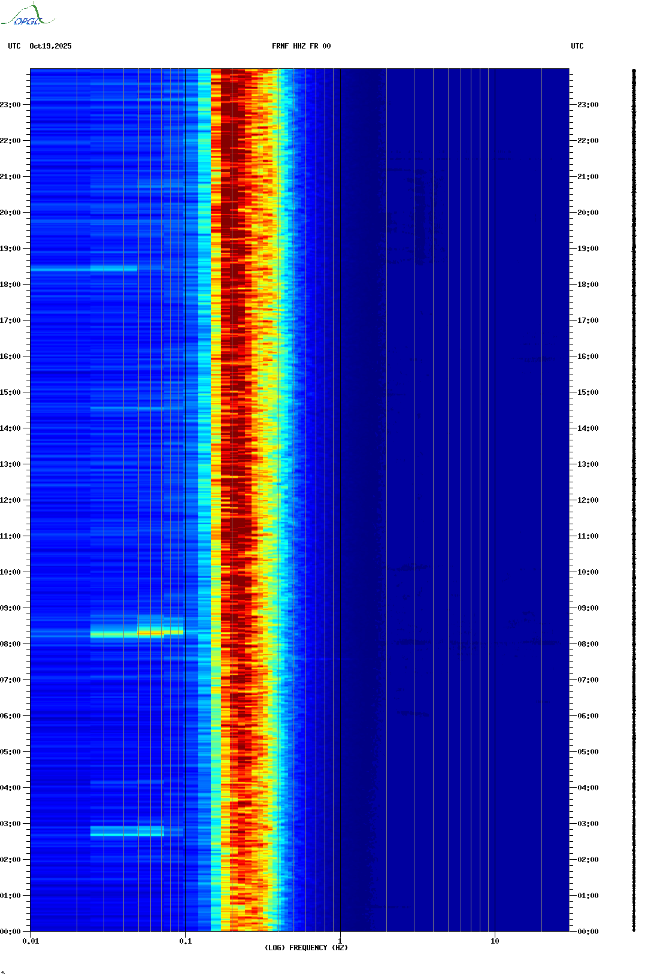Click the 03:00 label on left time axis
The image size is (660, 979).
[11, 824]
